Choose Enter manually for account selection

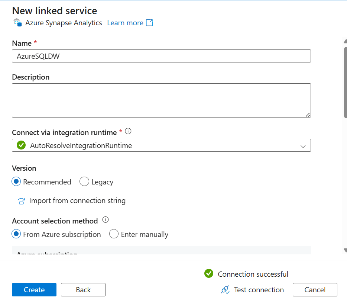(x=114, y=234)
